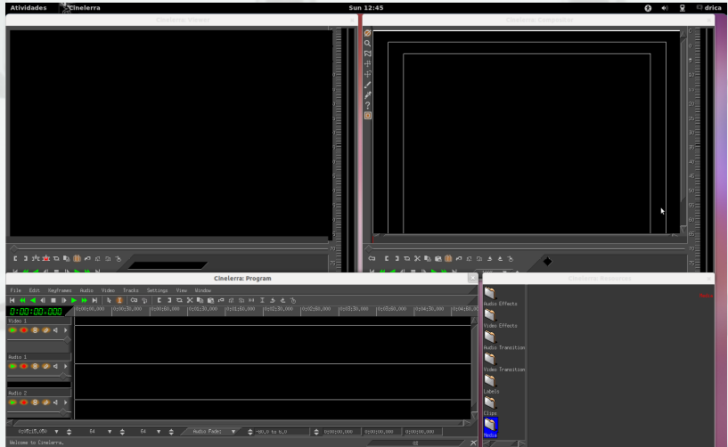This screenshot has width=728, height=447.
Task: Toggle generate keyframes while tweaking in Program
Action: click(x=134, y=300)
